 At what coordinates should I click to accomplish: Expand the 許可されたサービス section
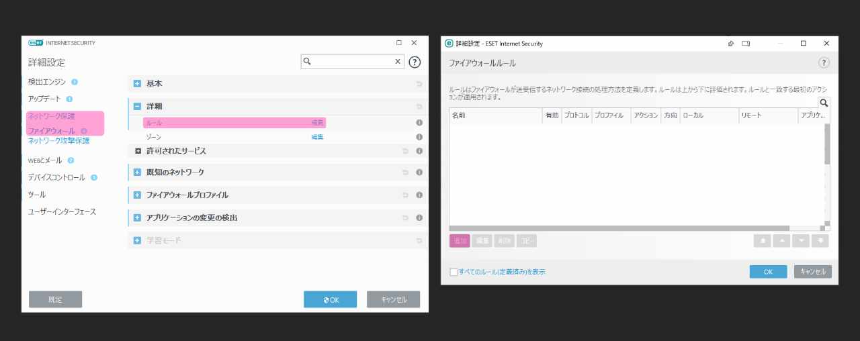coord(138,151)
